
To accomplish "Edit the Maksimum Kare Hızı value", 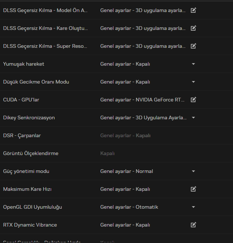I will (x=193, y=189).
